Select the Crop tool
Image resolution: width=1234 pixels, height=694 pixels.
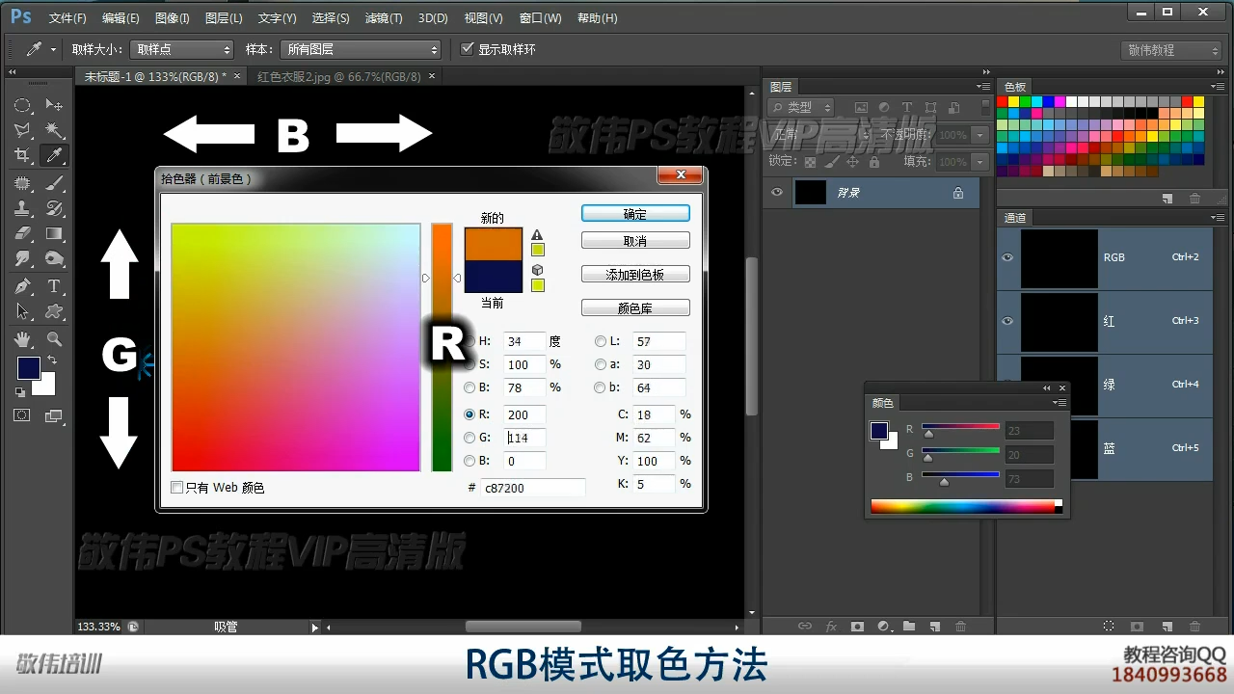click(22, 155)
